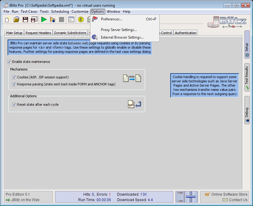
Task: Click the JBlitz title bar app icon
Action: tap(6, 5)
